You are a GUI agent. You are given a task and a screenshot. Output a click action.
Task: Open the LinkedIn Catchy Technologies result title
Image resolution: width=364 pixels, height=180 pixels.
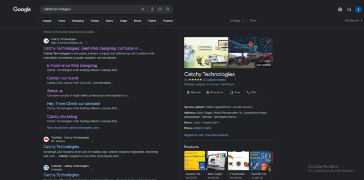click(61, 175)
